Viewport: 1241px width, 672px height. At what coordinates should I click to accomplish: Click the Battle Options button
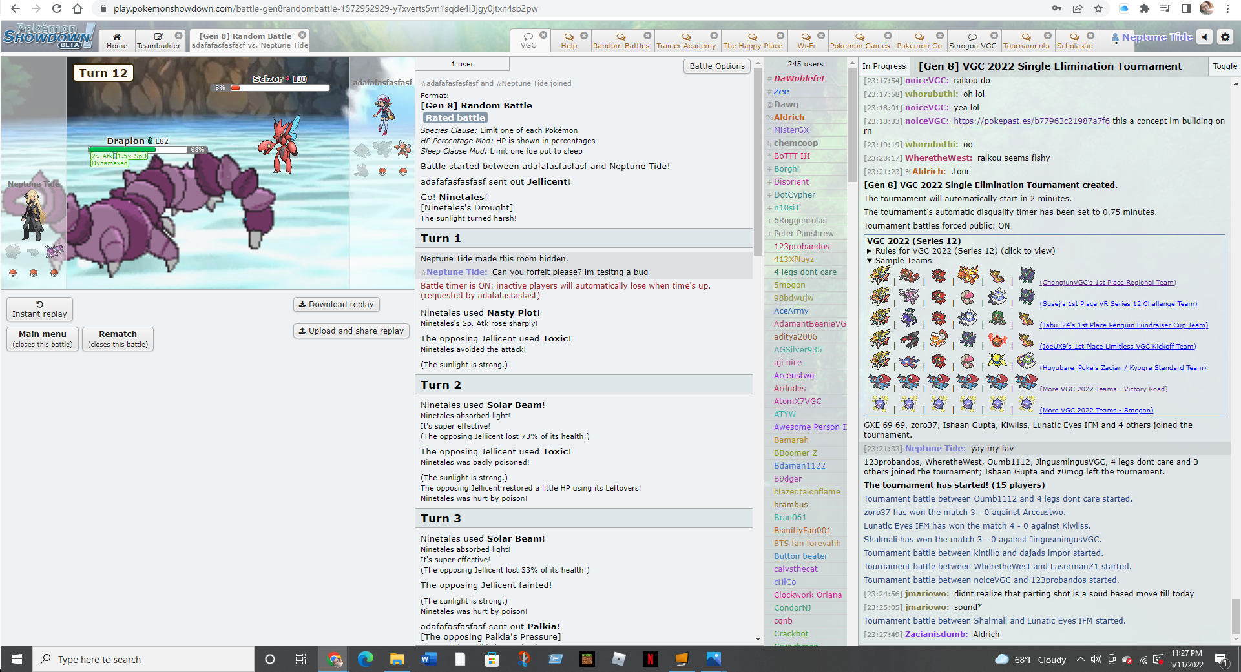(716, 66)
